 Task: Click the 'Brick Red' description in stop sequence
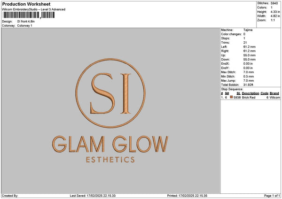coord(249,98)
